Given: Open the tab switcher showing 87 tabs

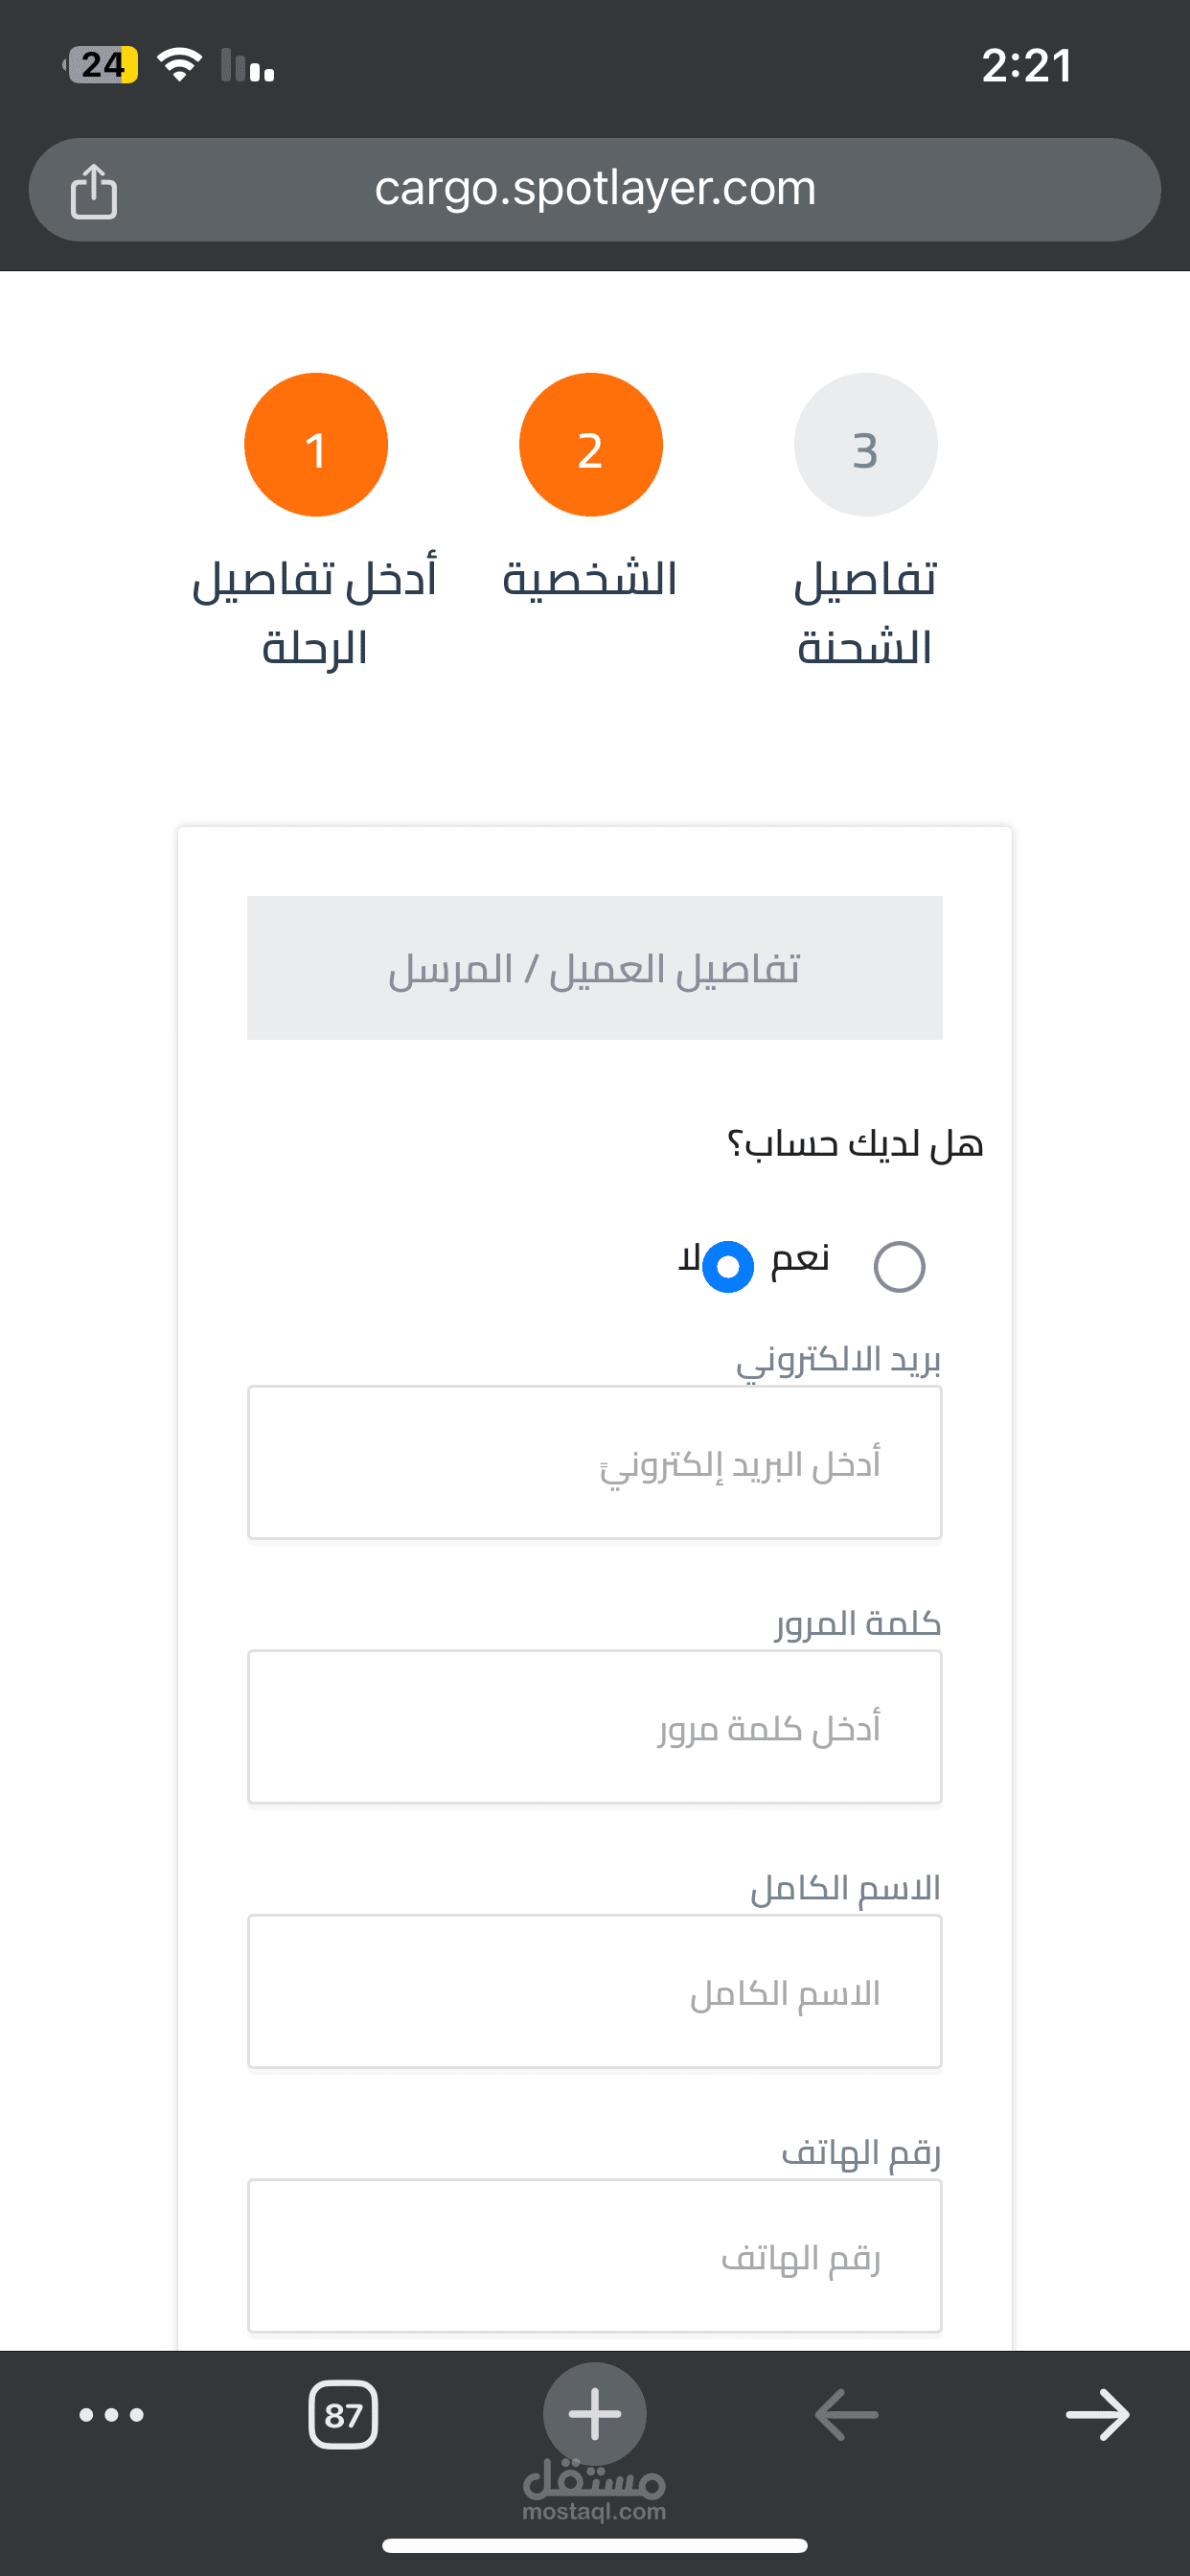Looking at the screenshot, I should [343, 2415].
